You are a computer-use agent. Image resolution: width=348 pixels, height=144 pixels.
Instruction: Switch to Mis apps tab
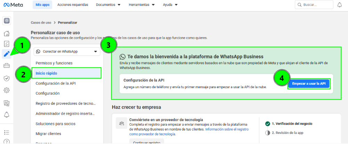[x=42, y=5]
